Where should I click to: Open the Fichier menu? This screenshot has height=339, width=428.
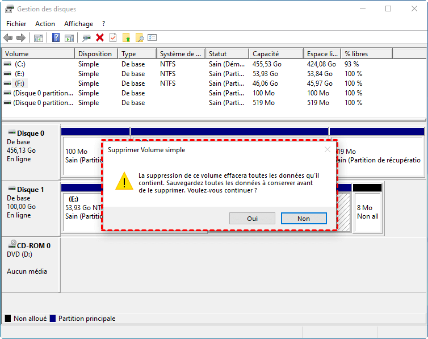[x=16, y=24]
